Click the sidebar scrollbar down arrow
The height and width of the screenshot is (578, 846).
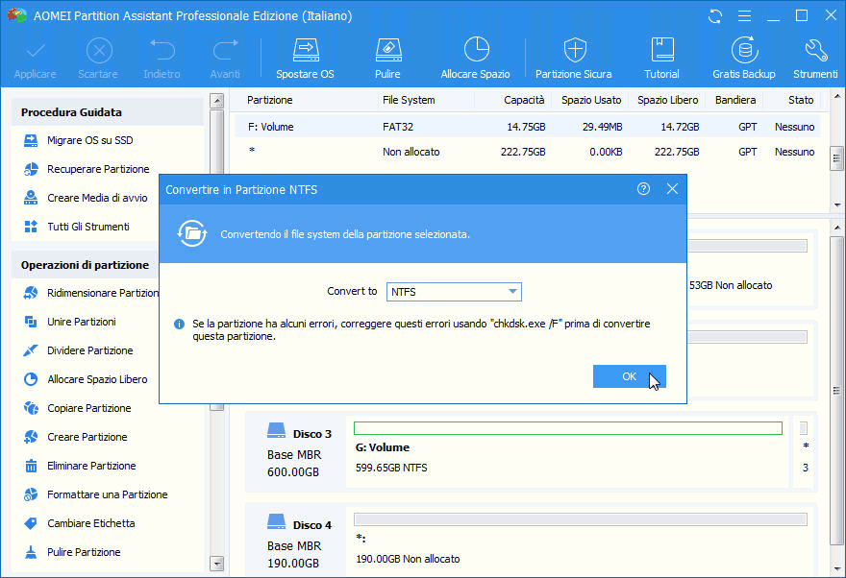217,564
